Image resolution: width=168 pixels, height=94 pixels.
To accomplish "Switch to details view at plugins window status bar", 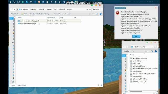I will (x=99, y=85).
